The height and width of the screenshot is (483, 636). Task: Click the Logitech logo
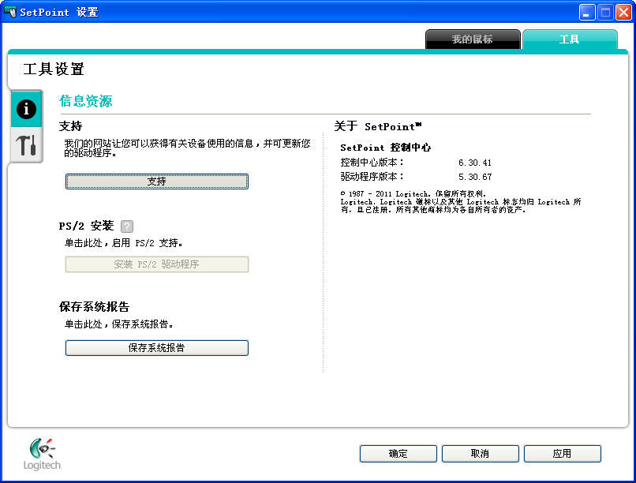click(42, 454)
